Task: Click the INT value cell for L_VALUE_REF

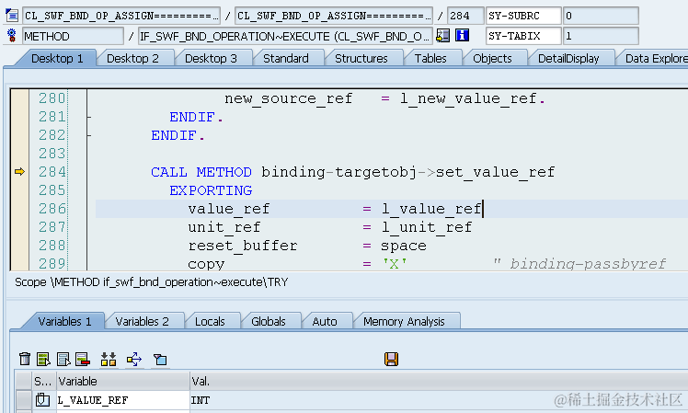Action: 439,400
